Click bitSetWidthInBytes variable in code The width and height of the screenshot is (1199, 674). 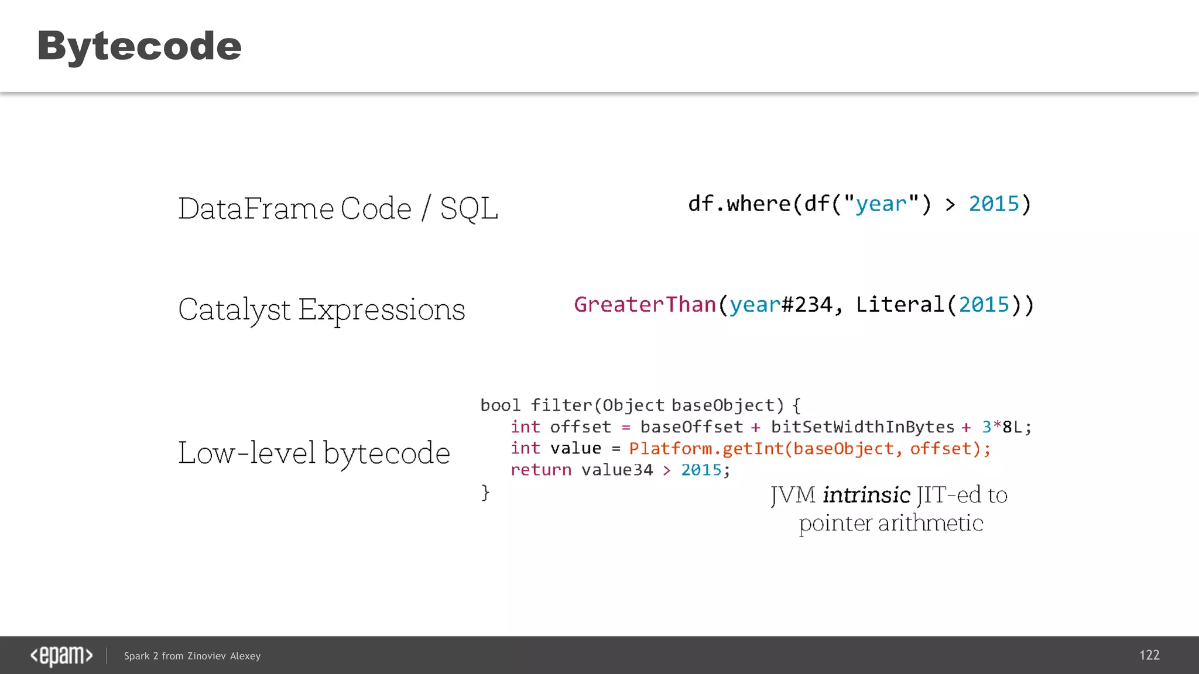pos(862,427)
